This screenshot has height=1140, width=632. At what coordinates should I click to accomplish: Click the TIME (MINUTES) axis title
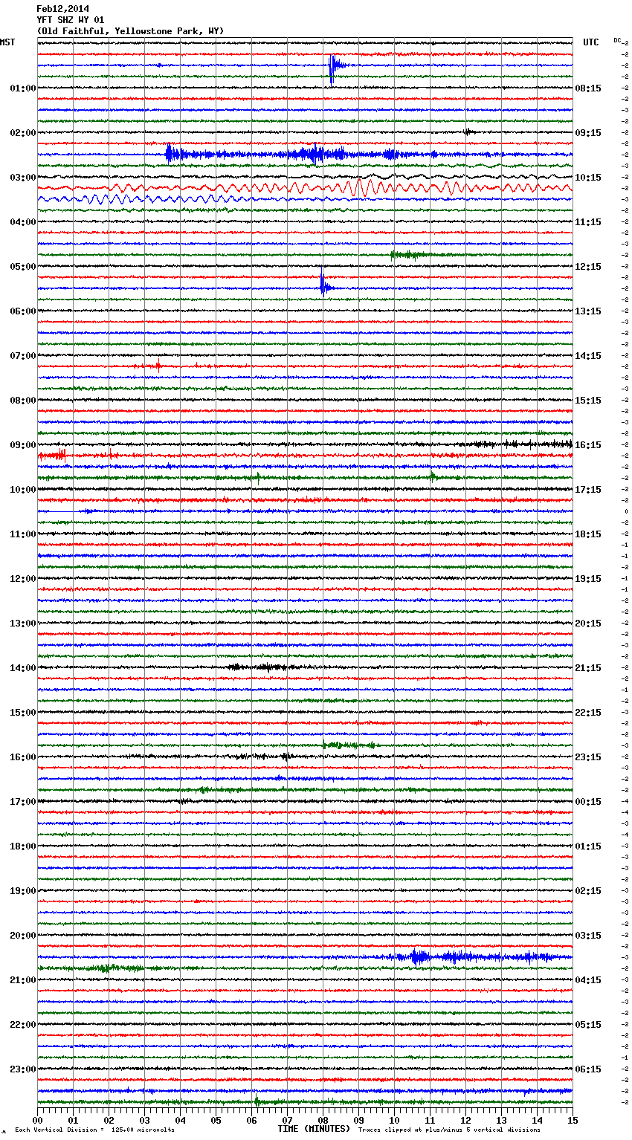point(314,1129)
